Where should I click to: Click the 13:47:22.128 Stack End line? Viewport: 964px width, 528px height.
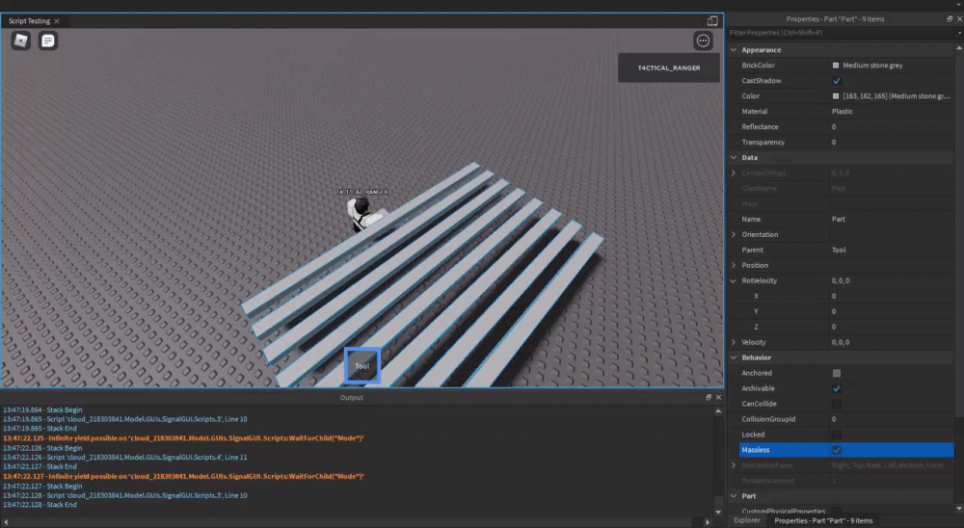tap(40, 505)
